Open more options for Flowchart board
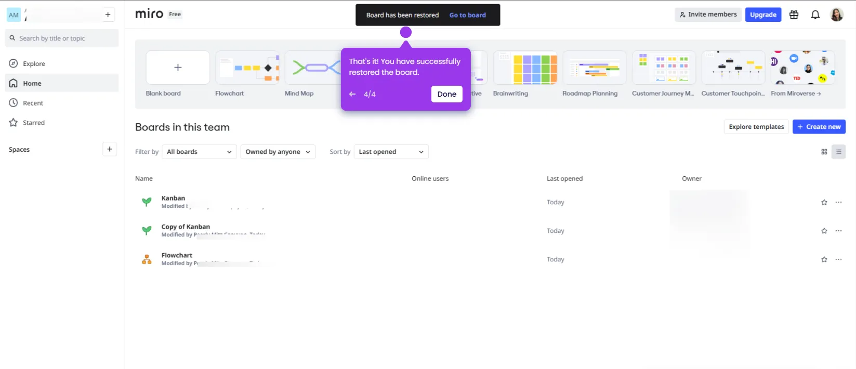This screenshot has height=369, width=856. tap(838, 259)
